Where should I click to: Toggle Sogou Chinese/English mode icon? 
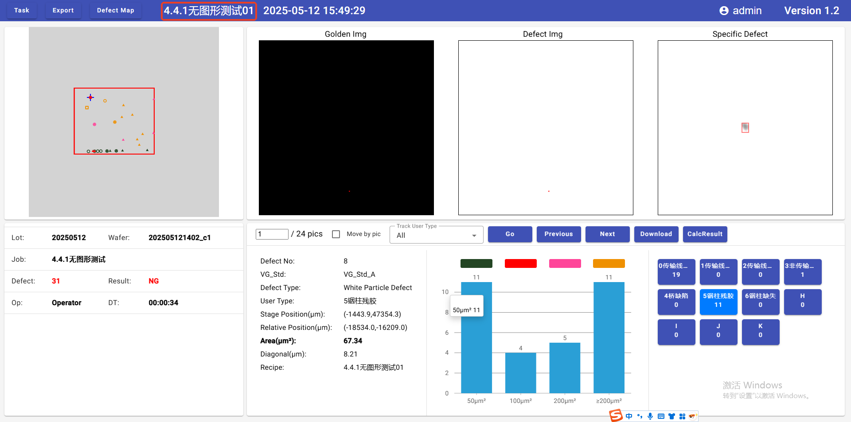[x=629, y=416]
